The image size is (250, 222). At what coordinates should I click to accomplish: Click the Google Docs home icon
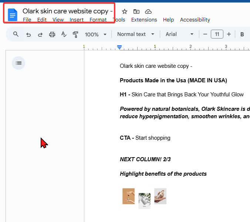click(13, 15)
